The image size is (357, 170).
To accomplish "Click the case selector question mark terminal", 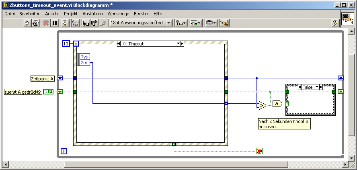I will 287,104.
